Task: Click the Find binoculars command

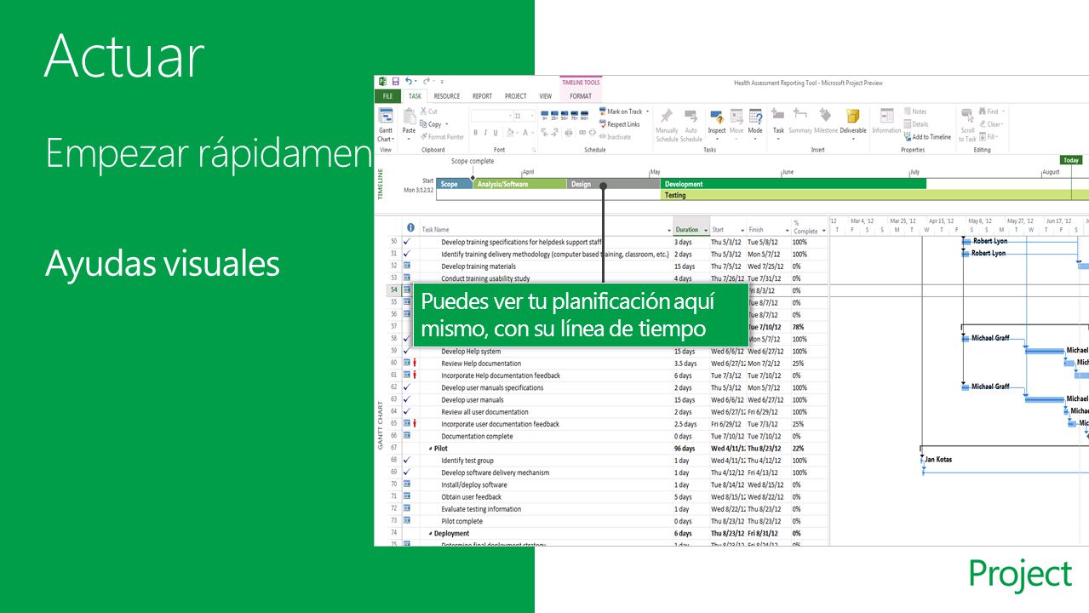Action: (989, 112)
